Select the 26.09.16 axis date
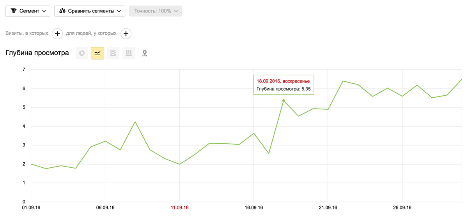The width and height of the screenshot is (475, 223). [402, 208]
